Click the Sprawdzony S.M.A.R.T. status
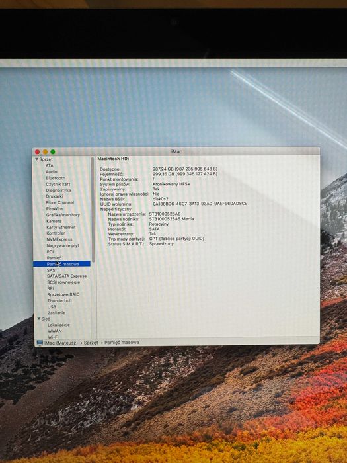The width and height of the screenshot is (347, 463). (161, 244)
